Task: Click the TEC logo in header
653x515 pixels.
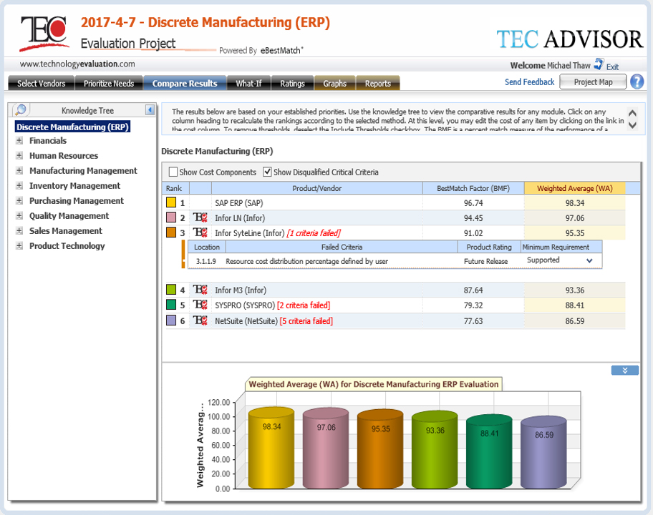Action: pos(44,34)
